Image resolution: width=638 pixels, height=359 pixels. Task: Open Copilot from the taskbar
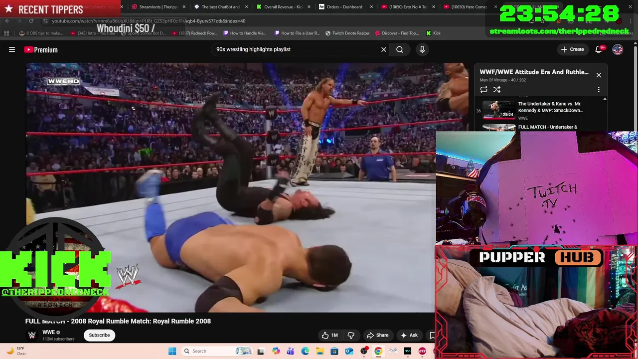(276, 351)
